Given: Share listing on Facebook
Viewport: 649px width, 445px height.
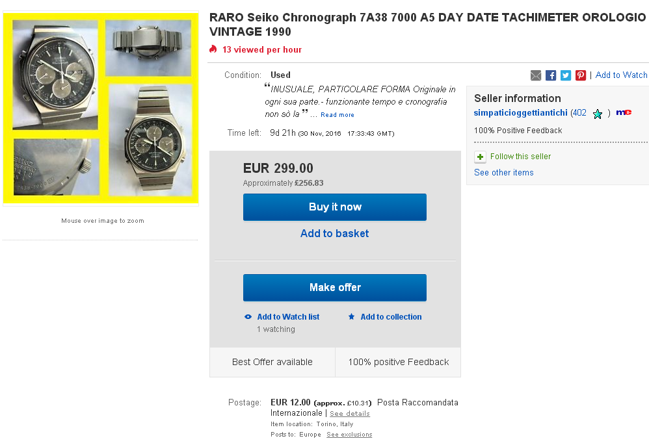Looking at the screenshot, I should (x=551, y=75).
